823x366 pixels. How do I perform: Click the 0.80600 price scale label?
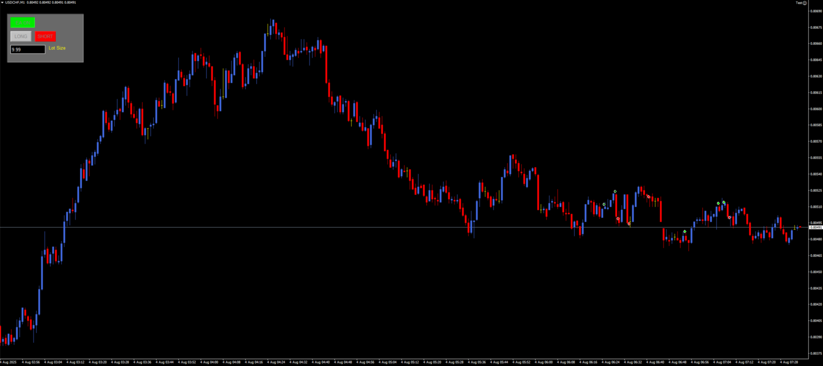(816, 109)
